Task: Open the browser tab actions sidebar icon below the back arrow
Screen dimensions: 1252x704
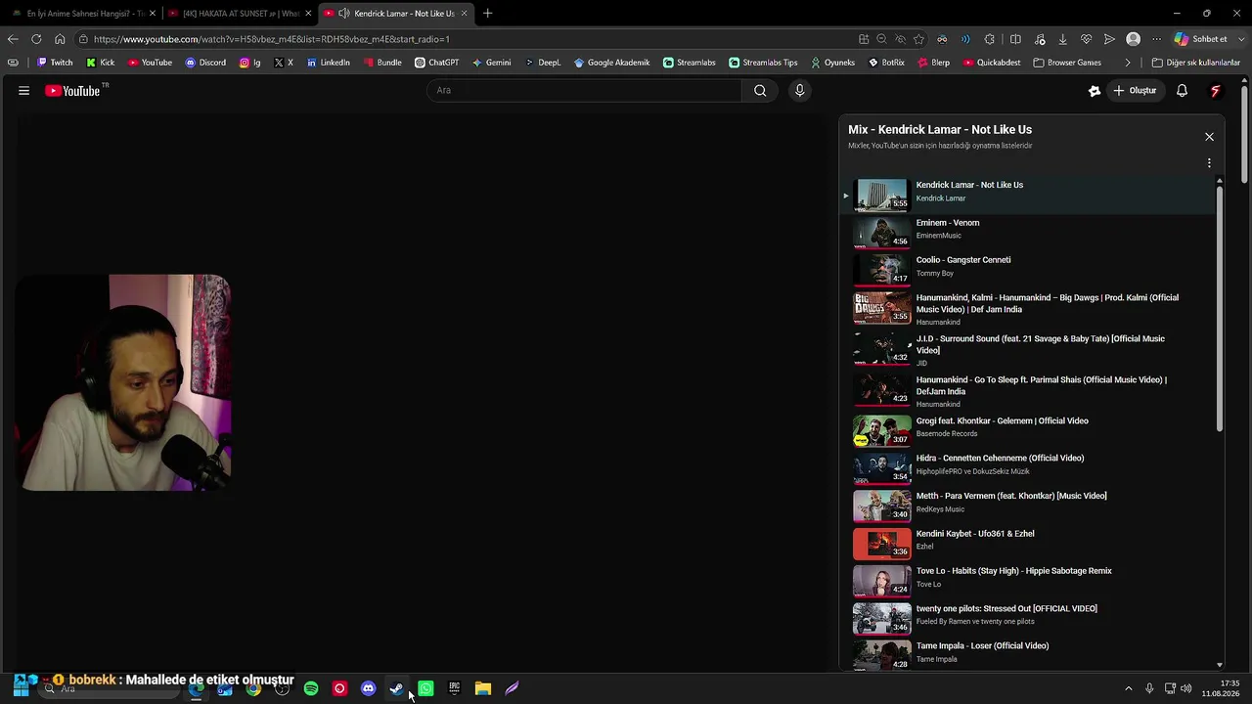Action: (13, 63)
